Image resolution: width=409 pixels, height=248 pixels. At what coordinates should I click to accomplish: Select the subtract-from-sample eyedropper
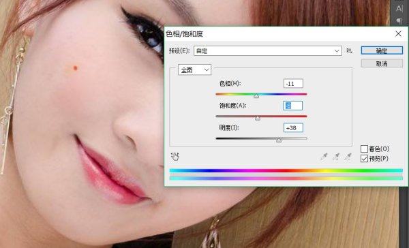(348, 157)
